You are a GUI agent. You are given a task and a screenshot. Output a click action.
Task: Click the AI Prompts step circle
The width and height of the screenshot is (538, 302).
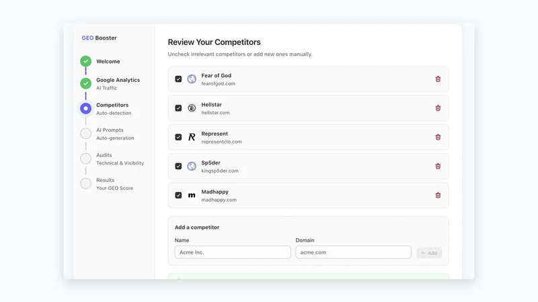86,134
